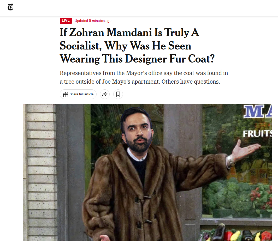The height and width of the screenshot is (241, 278).
Task: Click the wristwatch on the outstretched arm
Action: (230, 160)
